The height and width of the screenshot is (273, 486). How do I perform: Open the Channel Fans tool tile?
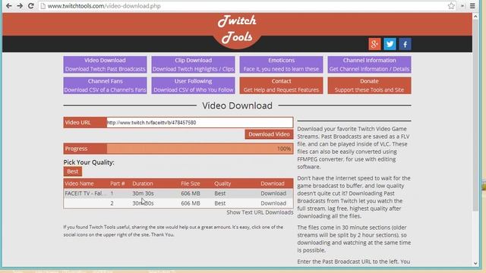point(105,85)
